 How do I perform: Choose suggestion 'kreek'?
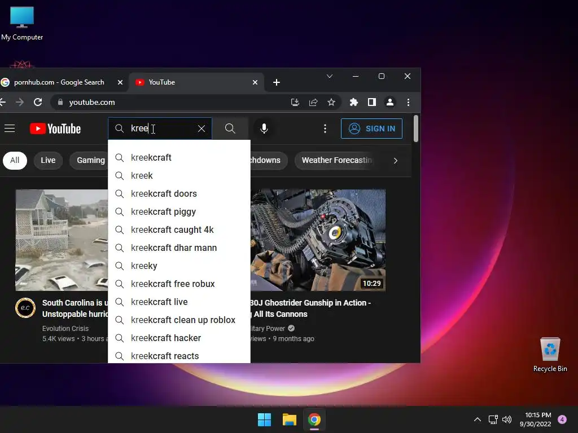coord(179,176)
